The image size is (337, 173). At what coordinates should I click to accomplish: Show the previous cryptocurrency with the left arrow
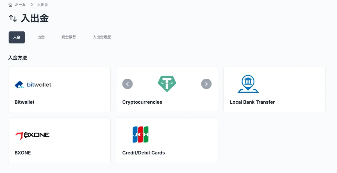[x=127, y=84]
